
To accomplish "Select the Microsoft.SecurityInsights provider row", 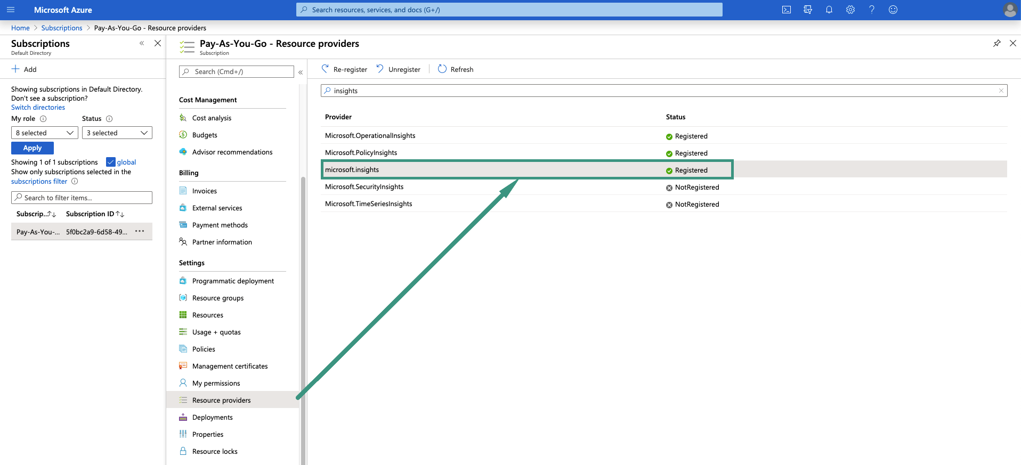I will point(664,187).
